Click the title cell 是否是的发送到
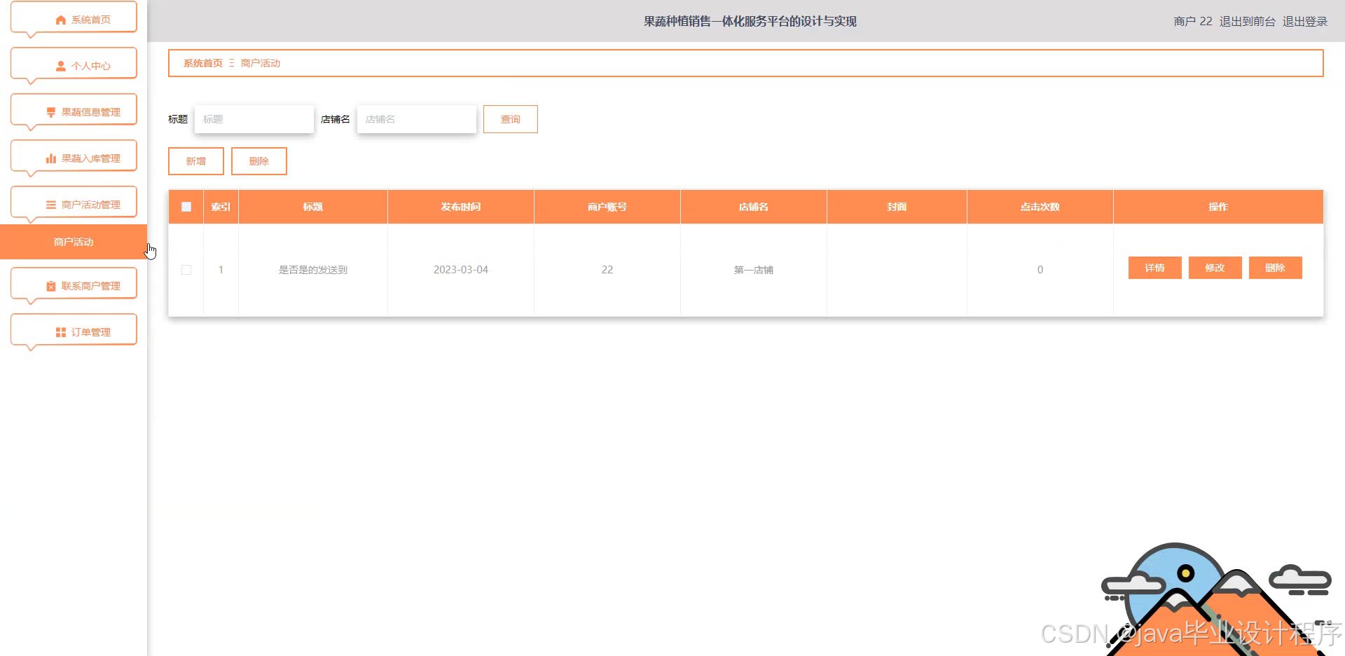Screen dimensions: 1345x656 (313, 270)
